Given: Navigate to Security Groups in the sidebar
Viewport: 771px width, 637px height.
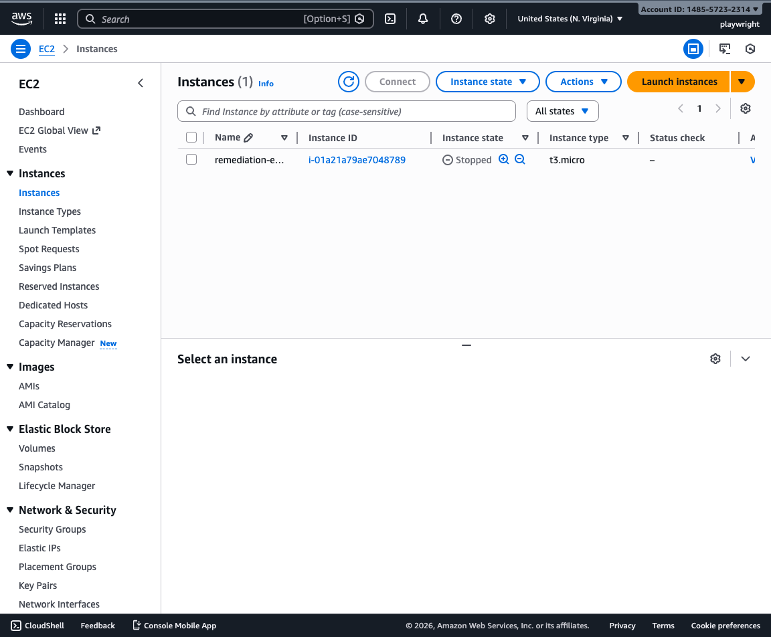Looking at the screenshot, I should [52, 529].
